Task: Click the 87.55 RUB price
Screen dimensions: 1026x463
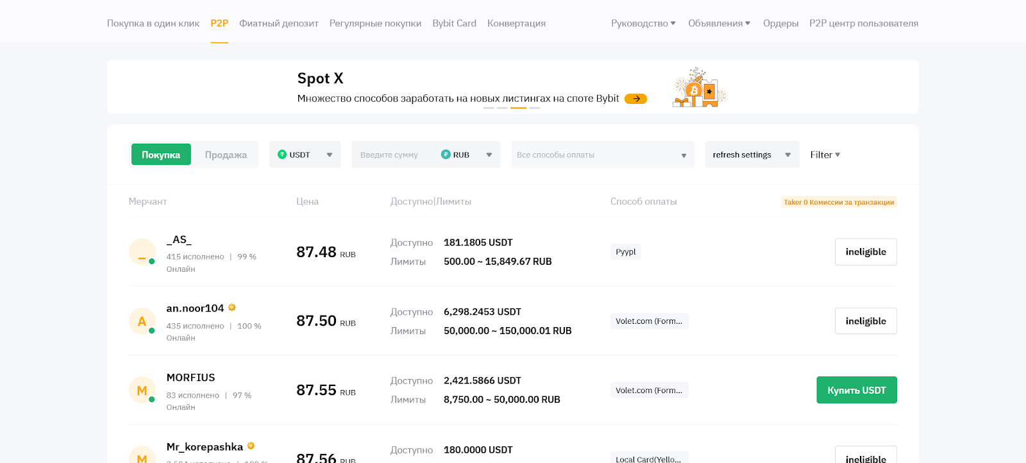Action: tap(326, 390)
